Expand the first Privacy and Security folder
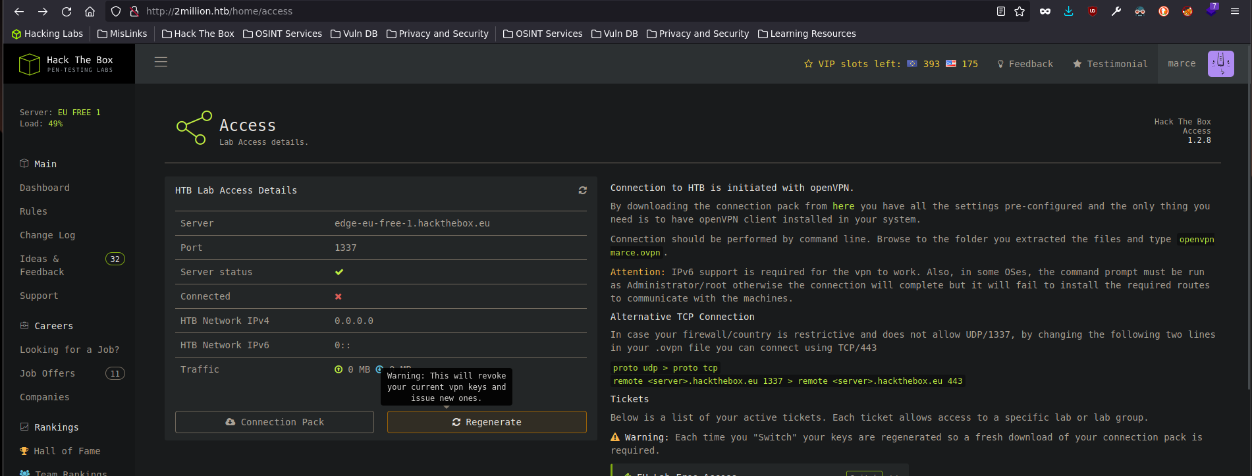The height and width of the screenshot is (476, 1252). click(x=437, y=34)
